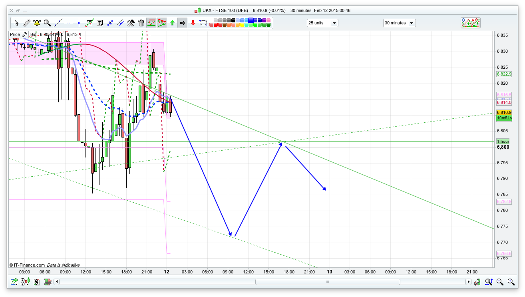525x297 pixels.
Task: Click the Price panel label
Action: click(15, 35)
